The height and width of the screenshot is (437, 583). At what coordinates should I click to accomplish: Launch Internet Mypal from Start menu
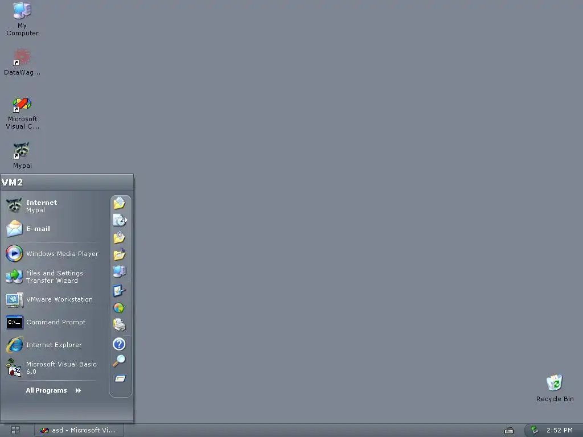52,206
